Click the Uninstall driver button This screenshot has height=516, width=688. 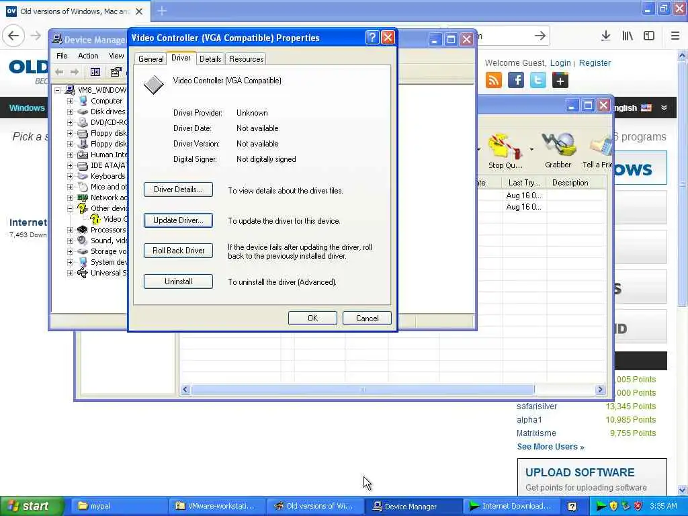pyautogui.click(x=178, y=282)
